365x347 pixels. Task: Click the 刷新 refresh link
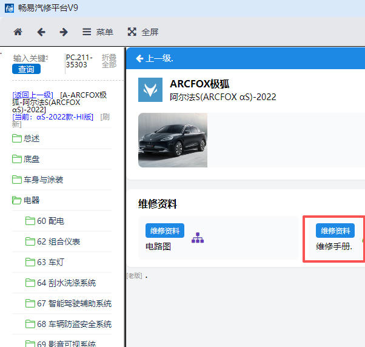coord(105,116)
